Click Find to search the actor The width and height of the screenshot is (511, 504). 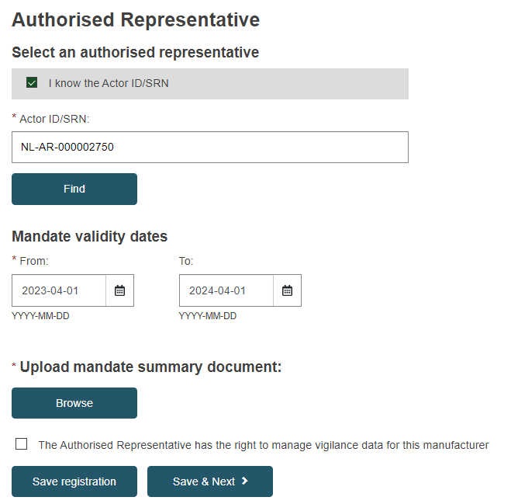coord(74,189)
